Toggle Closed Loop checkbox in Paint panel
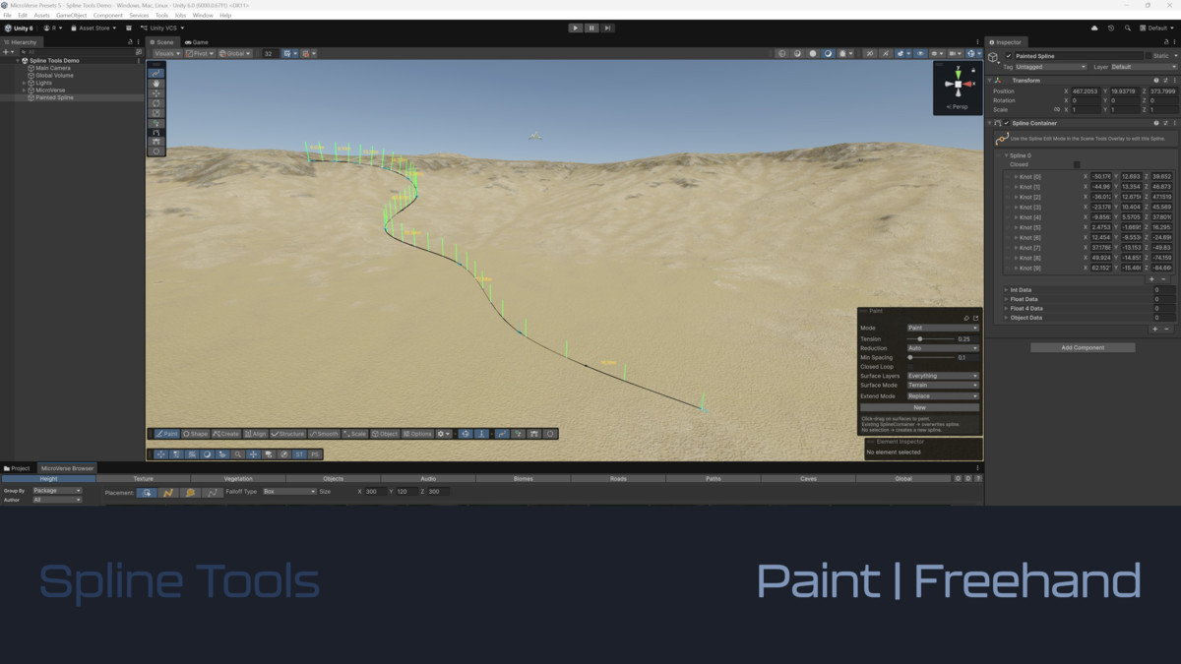 pos(910,367)
